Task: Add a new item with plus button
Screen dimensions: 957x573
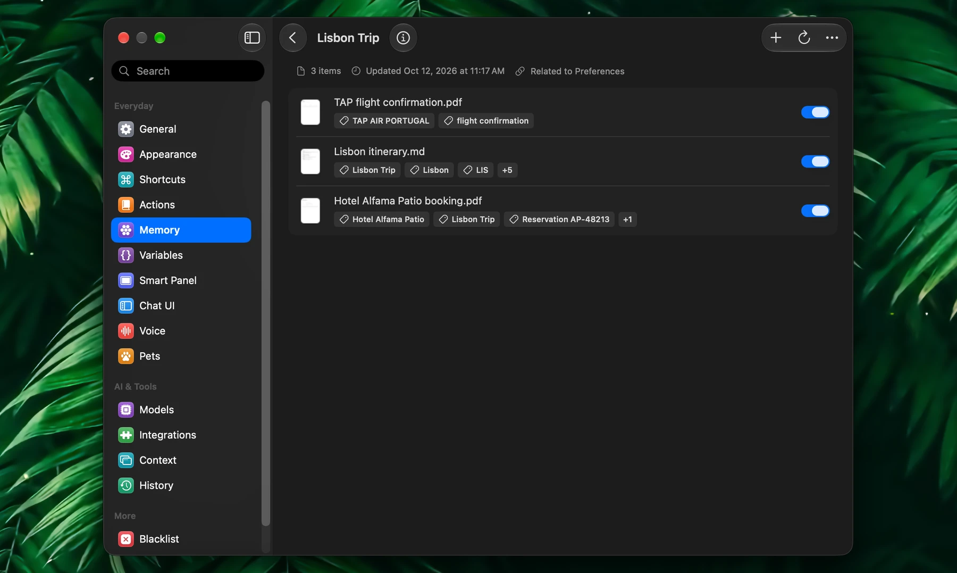Action: click(776, 38)
